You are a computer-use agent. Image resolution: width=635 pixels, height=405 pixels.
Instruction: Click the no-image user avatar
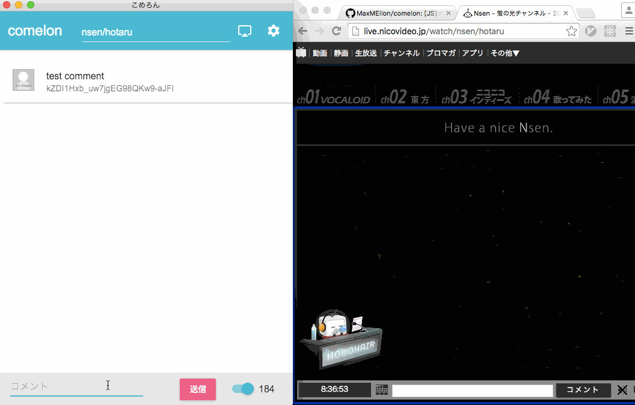(x=23, y=80)
